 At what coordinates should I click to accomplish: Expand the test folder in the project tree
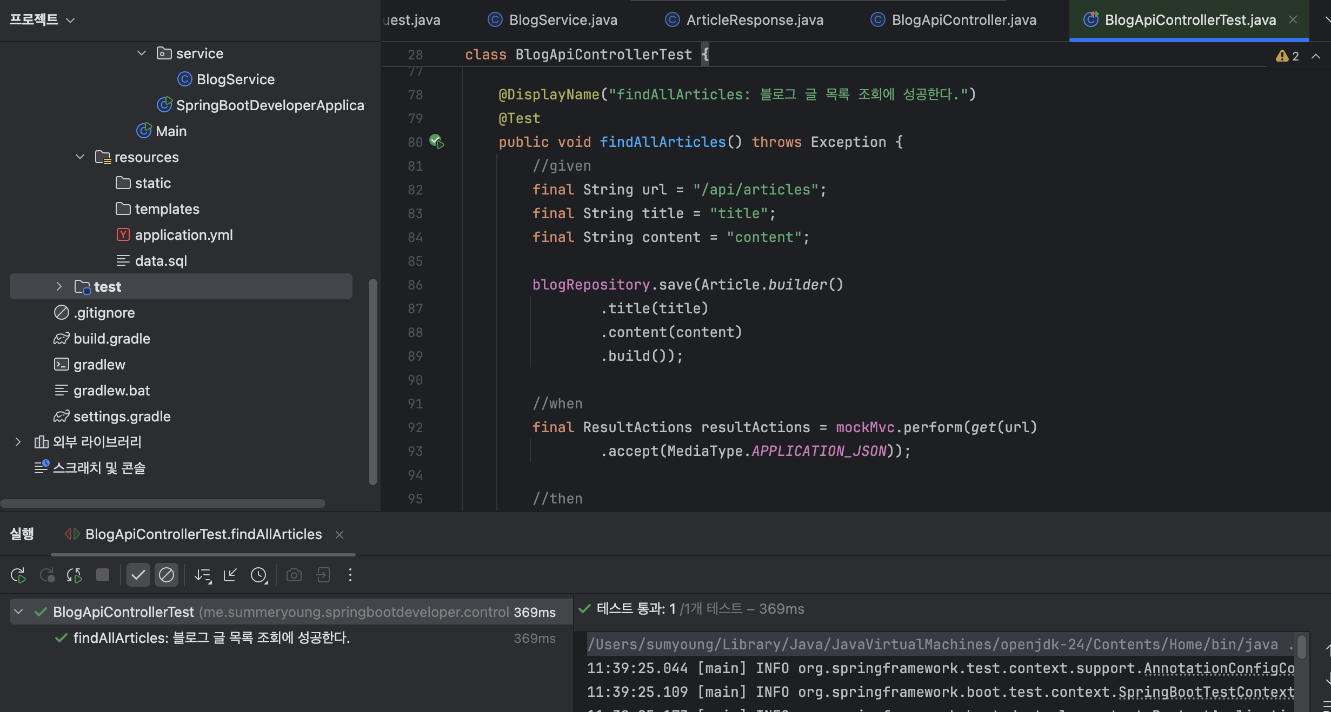pos(59,287)
